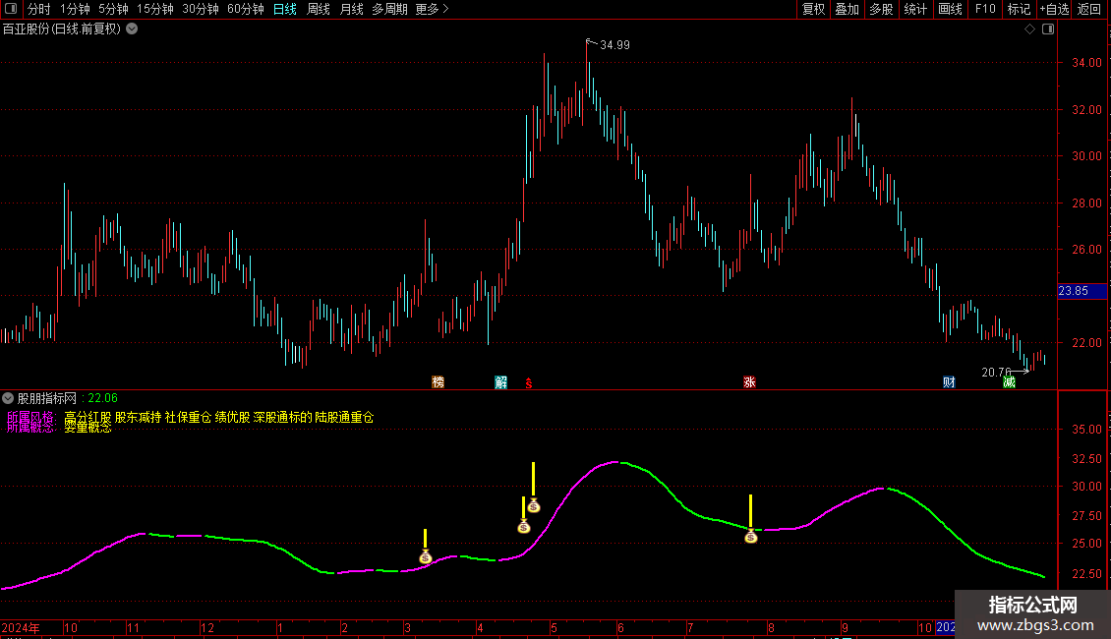The width and height of the screenshot is (1111, 639).
Task: Click the 2024年 label on the time axis
Action: coord(22,627)
